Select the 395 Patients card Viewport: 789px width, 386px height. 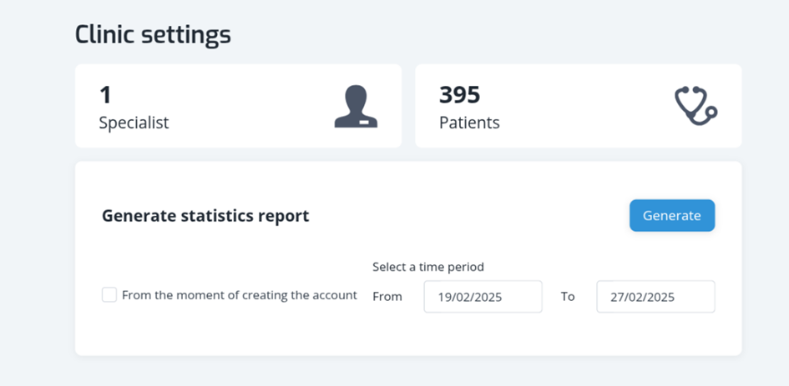click(578, 106)
